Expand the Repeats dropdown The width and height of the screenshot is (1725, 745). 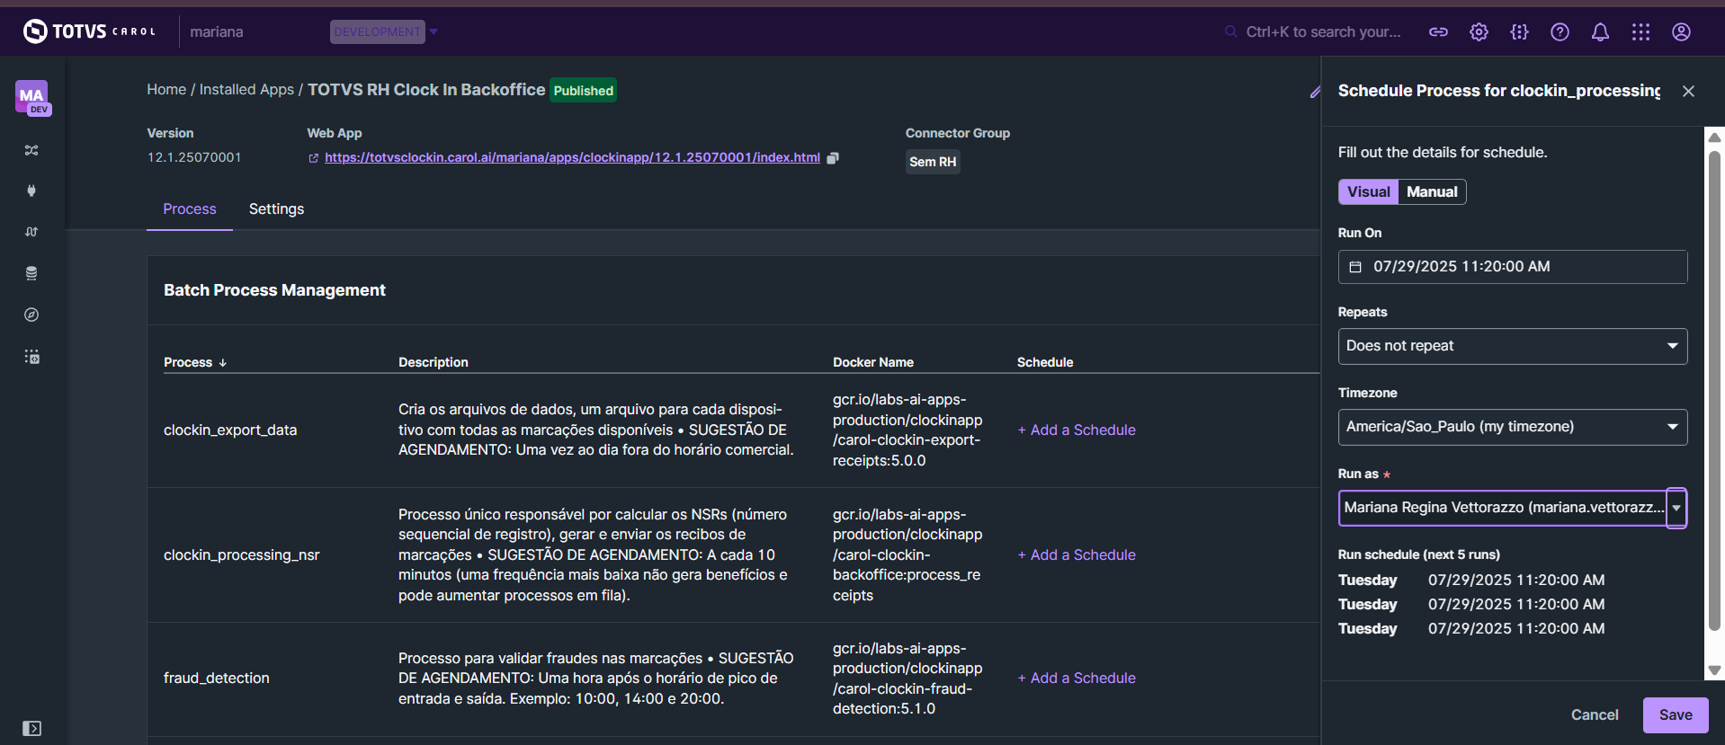point(1512,346)
